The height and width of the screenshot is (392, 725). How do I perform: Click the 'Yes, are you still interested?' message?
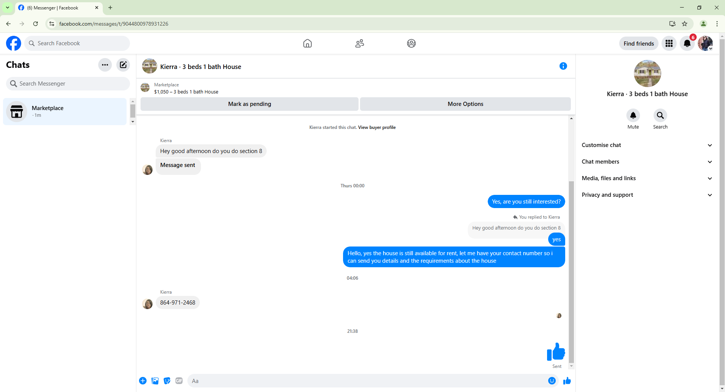(x=526, y=202)
